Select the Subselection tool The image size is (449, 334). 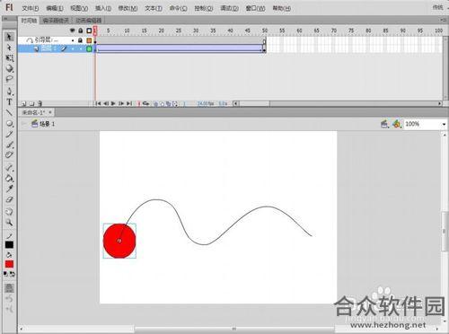point(9,48)
